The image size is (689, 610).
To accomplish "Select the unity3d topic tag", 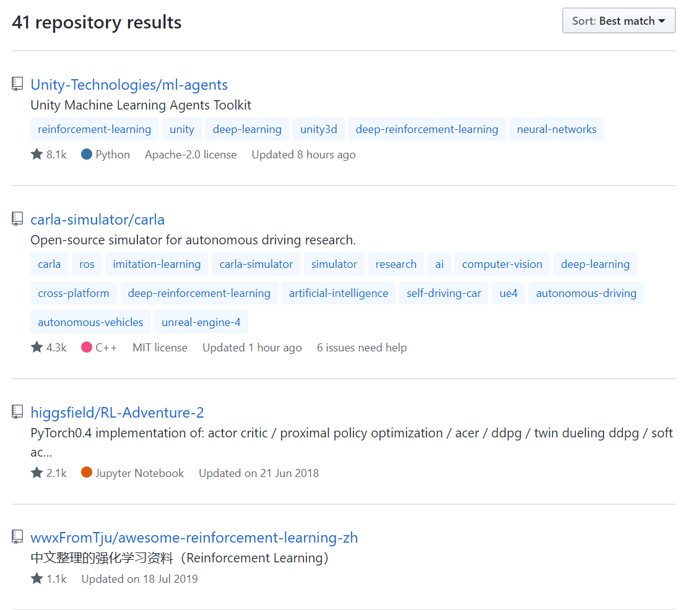I will [x=318, y=129].
